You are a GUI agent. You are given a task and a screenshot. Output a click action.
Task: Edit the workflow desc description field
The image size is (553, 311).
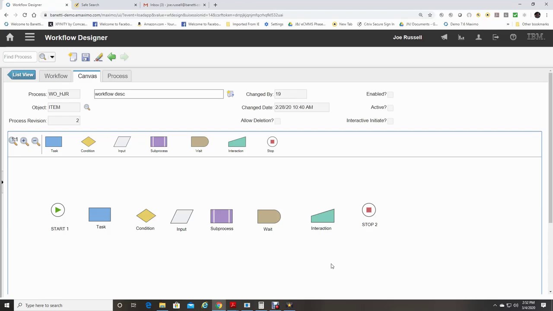[159, 94]
